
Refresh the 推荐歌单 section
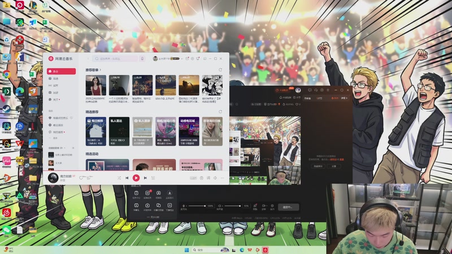pos(220,69)
